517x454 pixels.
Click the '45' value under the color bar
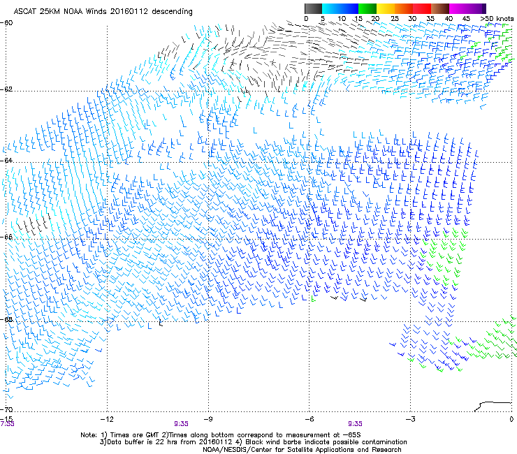click(x=466, y=19)
